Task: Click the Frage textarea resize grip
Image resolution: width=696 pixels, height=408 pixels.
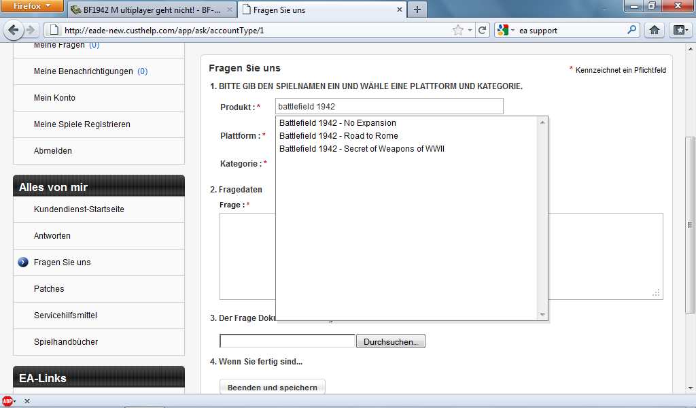Action: [x=656, y=293]
